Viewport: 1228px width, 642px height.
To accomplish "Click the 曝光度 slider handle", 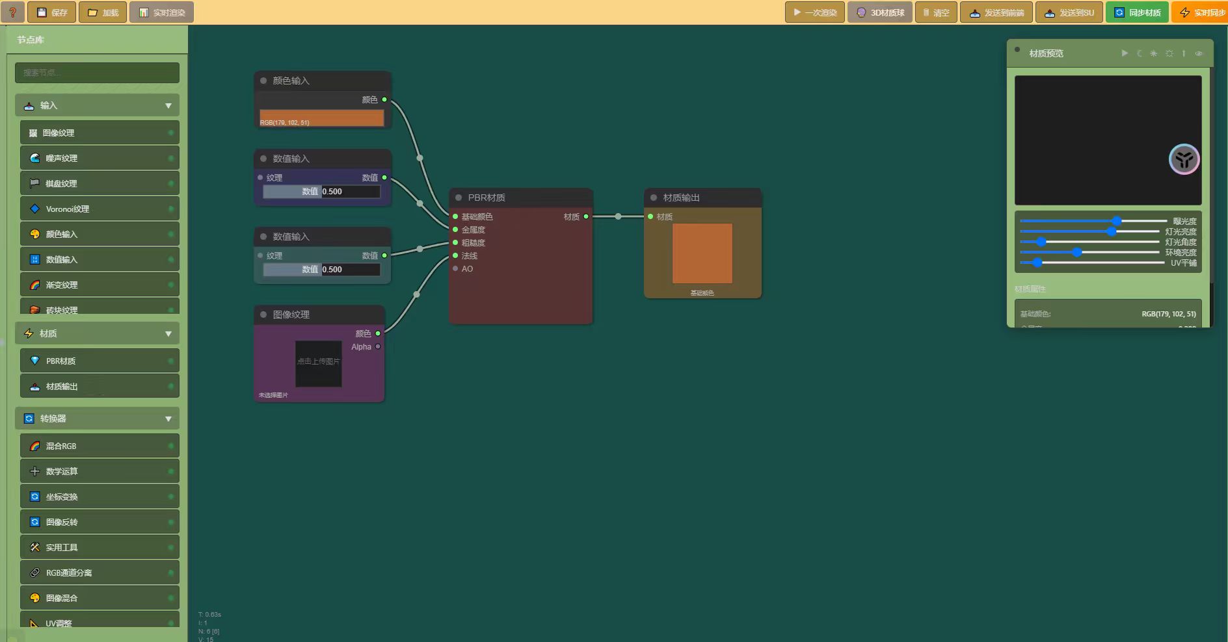I will pyautogui.click(x=1117, y=221).
